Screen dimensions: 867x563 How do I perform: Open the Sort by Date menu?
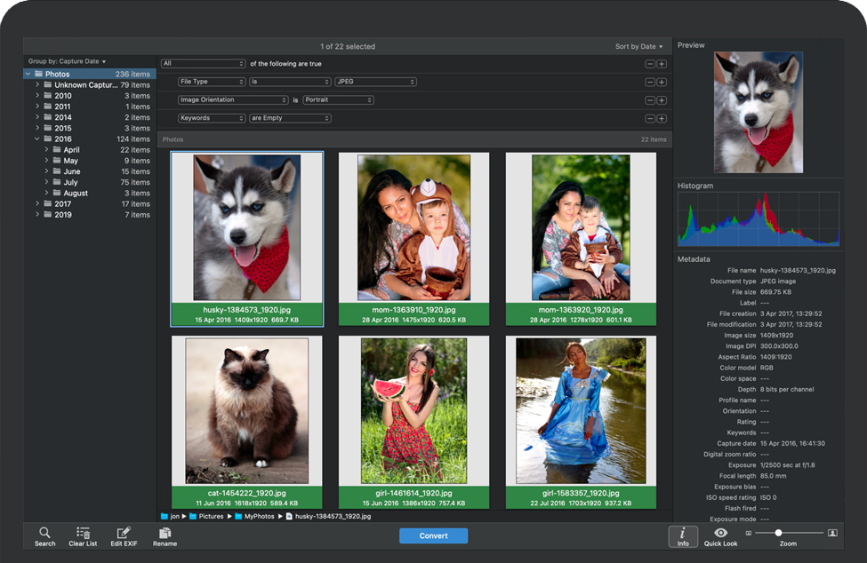[638, 47]
